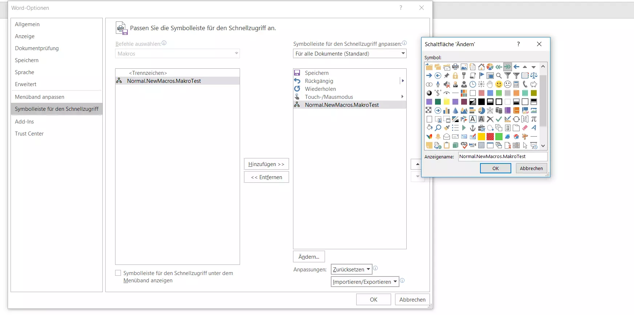Cancel the 'Schaltfläche Ändern' dialog with Abbrechen
Image resolution: width=634 pixels, height=315 pixels.
(x=531, y=168)
